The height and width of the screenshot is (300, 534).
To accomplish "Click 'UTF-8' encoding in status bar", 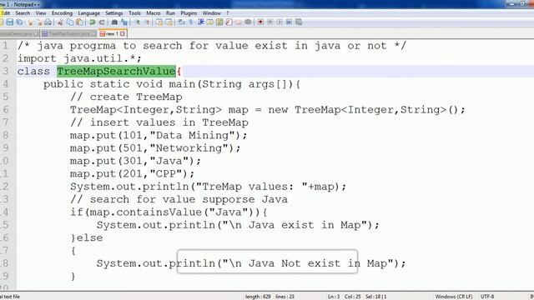I will tap(487, 297).
